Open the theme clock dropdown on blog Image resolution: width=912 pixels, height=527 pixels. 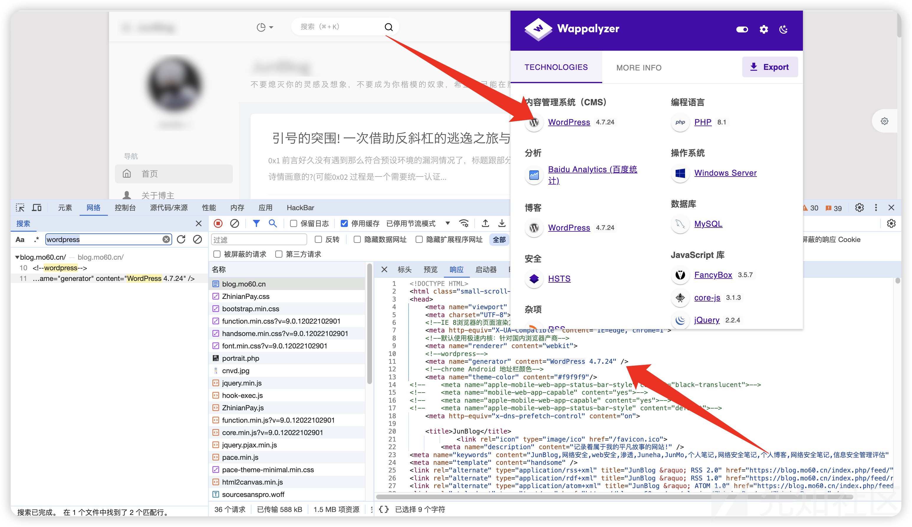coord(265,27)
